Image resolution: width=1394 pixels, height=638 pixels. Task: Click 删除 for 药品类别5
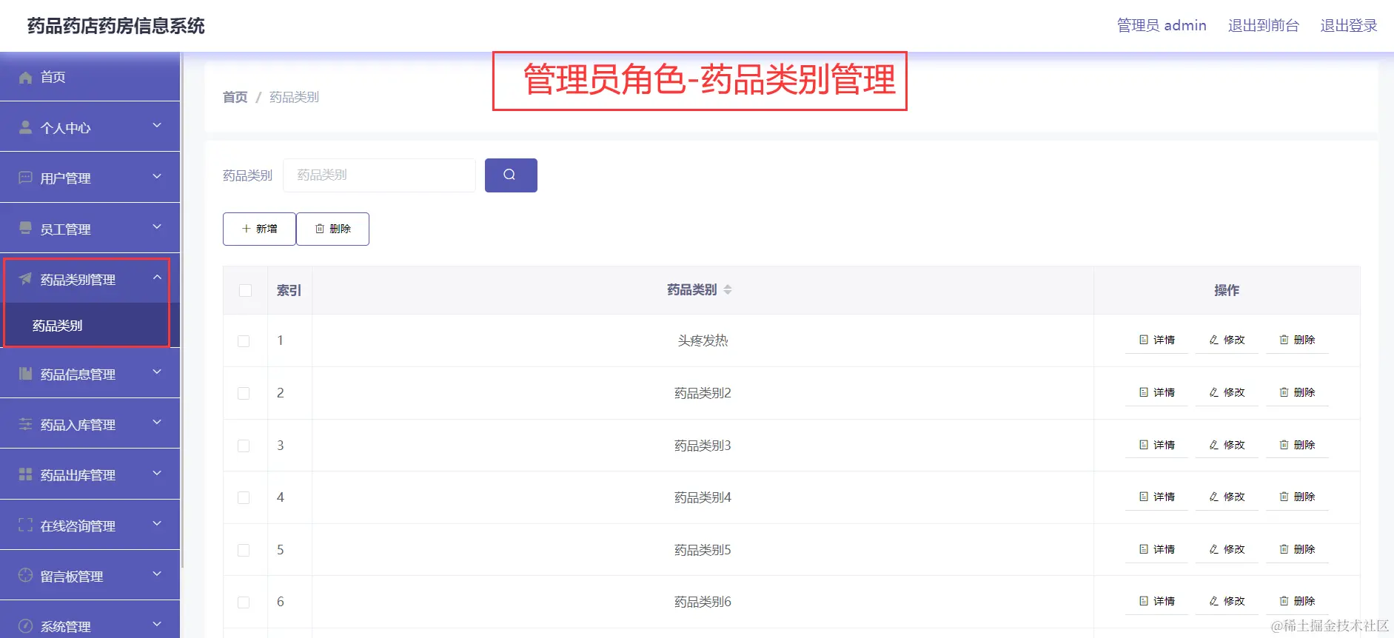click(x=1297, y=549)
